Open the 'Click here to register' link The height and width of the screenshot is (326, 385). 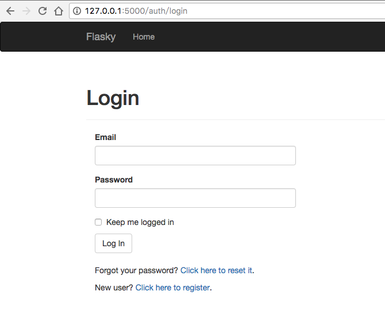(x=172, y=288)
